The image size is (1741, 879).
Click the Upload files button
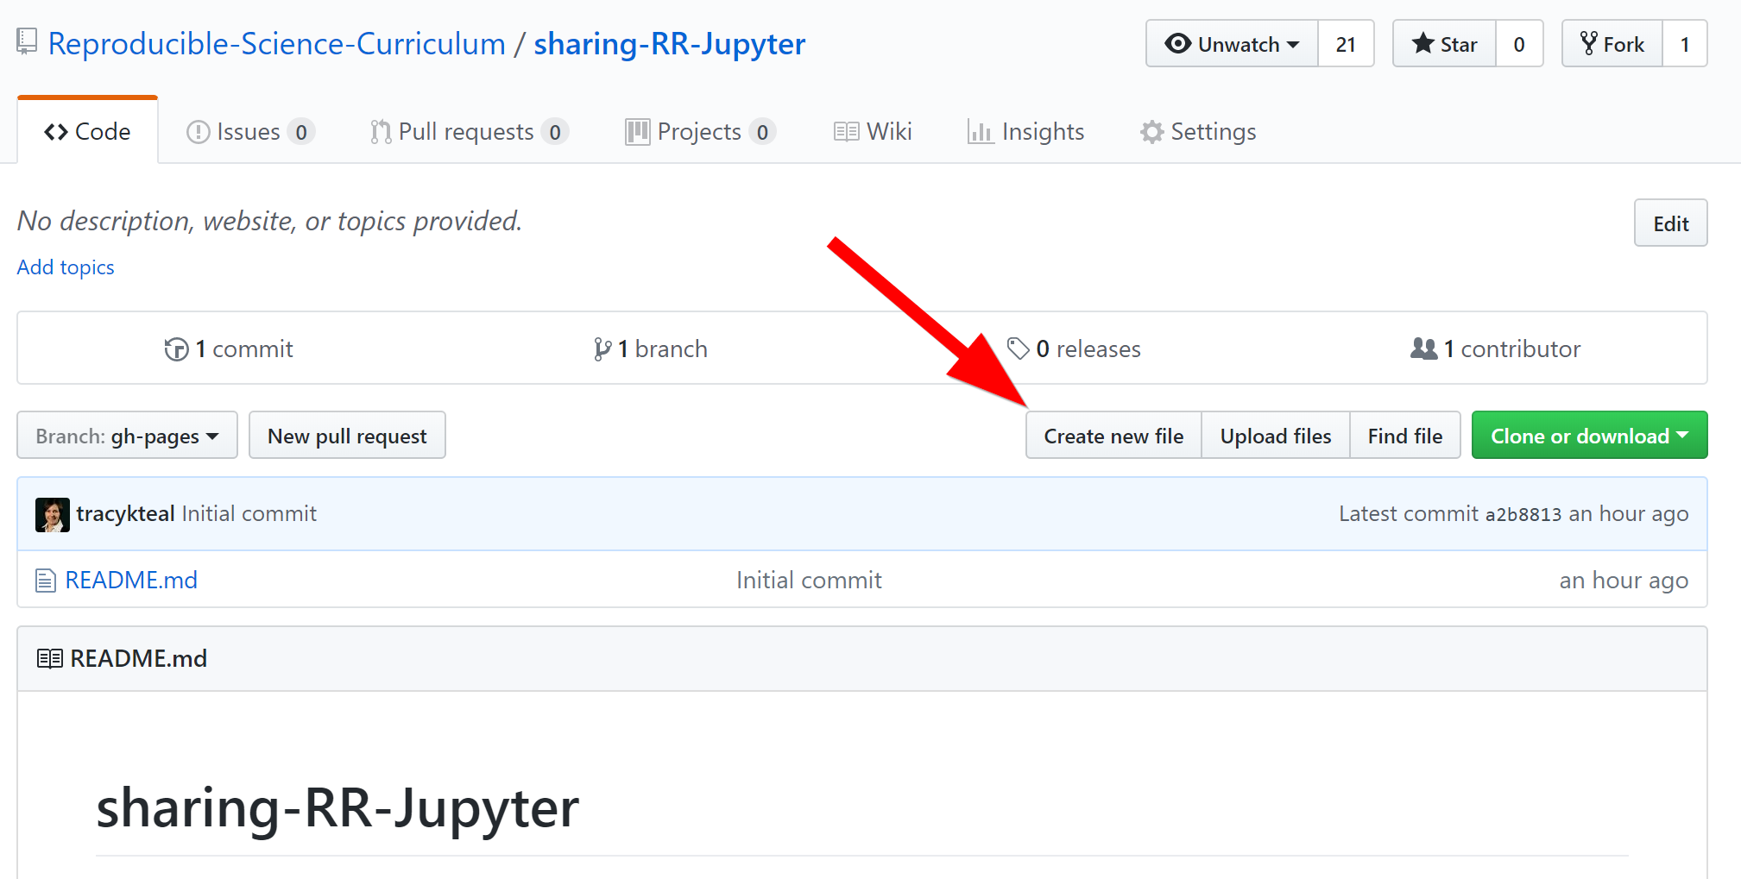pyautogui.click(x=1275, y=436)
